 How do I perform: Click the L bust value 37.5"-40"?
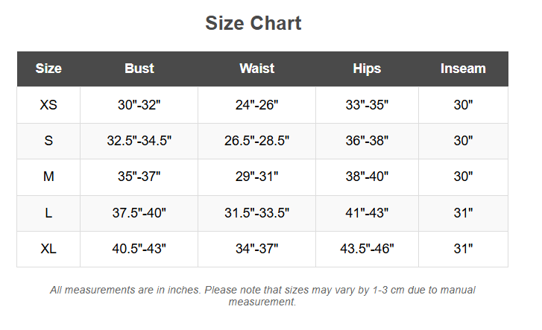(139, 213)
